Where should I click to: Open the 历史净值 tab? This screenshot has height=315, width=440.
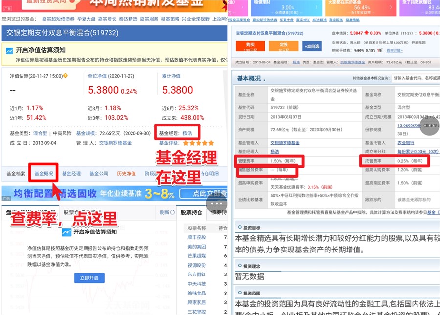pyautogui.click(x=126, y=174)
